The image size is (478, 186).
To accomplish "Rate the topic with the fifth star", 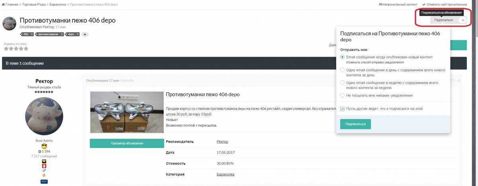I will point(26,49).
